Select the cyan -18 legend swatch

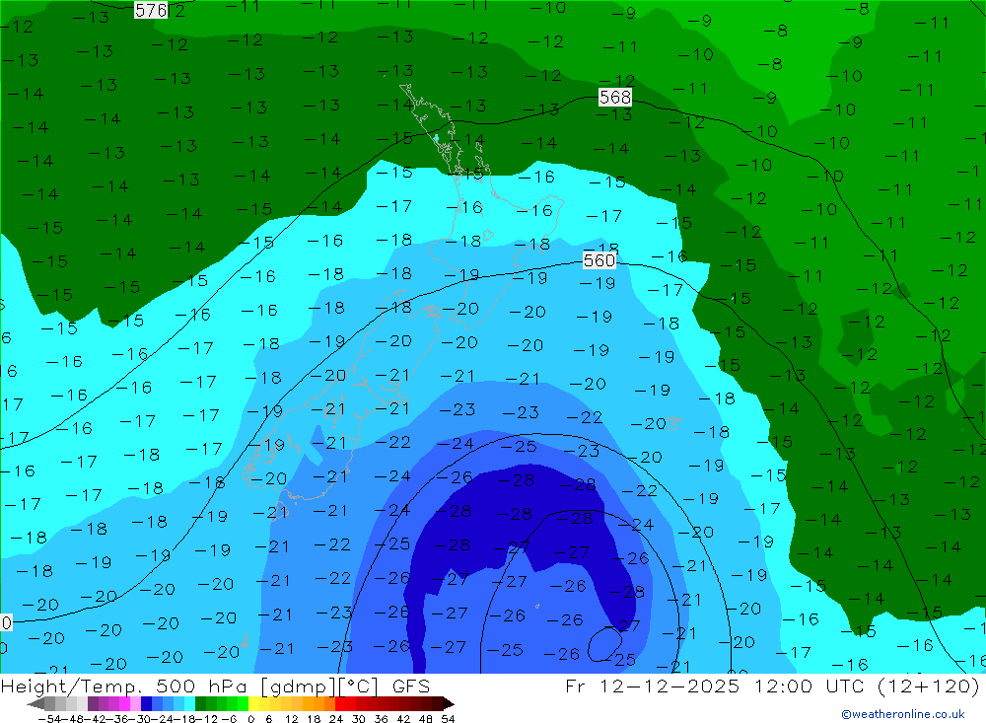coord(189,703)
